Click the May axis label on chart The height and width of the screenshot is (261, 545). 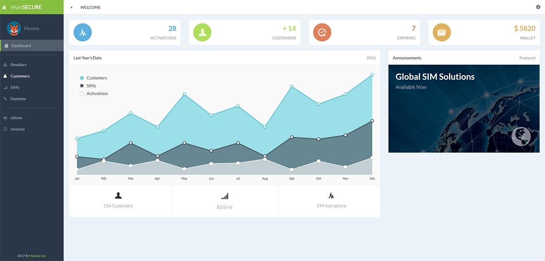pos(184,179)
